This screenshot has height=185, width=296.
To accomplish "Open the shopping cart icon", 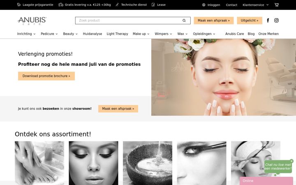I will click(277, 5).
